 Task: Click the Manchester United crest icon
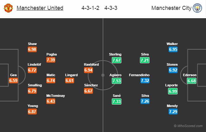click(8, 8)
